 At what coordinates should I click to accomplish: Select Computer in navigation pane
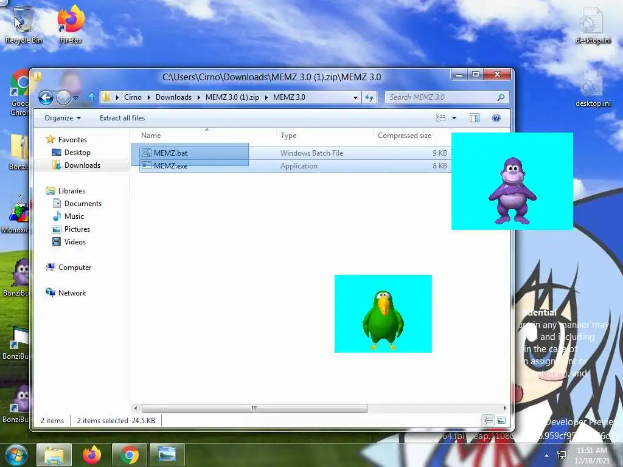tap(75, 268)
